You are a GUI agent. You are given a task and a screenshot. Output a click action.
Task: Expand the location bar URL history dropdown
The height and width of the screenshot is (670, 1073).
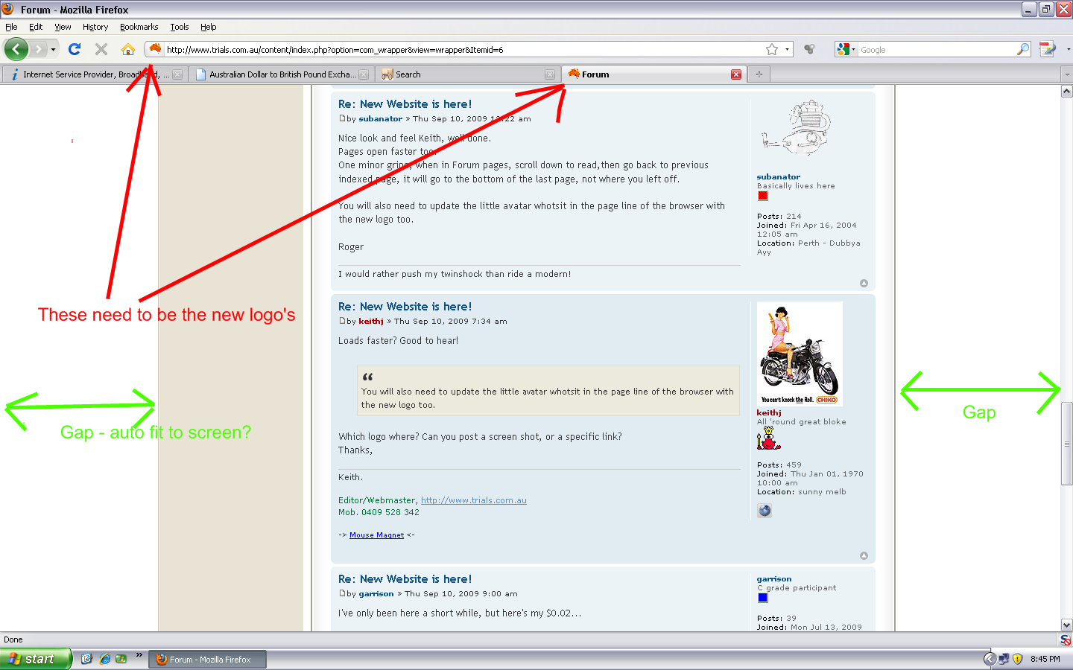pos(787,49)
